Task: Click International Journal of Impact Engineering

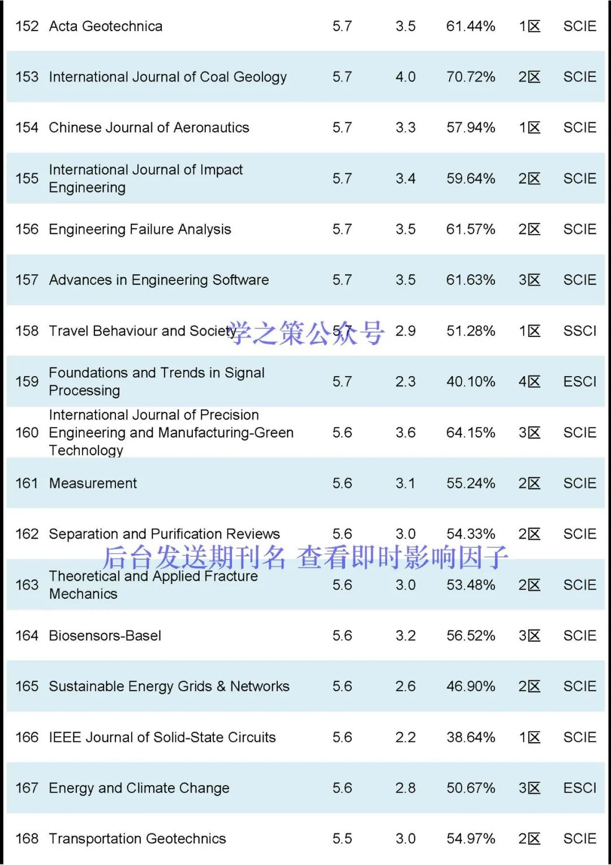Action: pos(145,178)
